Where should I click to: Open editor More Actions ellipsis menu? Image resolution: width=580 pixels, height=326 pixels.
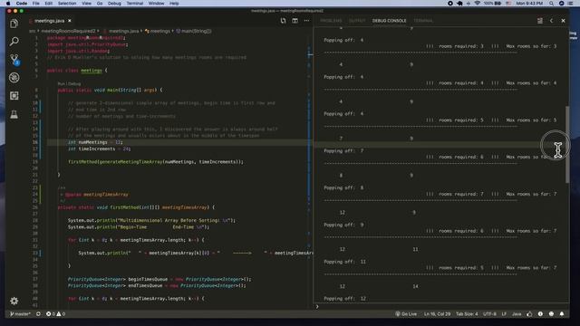click(x=306, y=21)
